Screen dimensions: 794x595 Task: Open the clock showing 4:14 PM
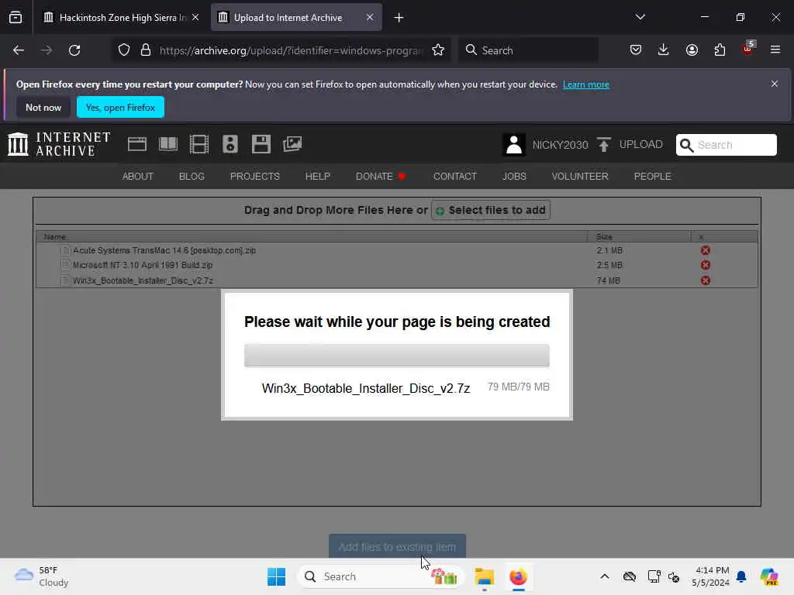coord(711,576)
